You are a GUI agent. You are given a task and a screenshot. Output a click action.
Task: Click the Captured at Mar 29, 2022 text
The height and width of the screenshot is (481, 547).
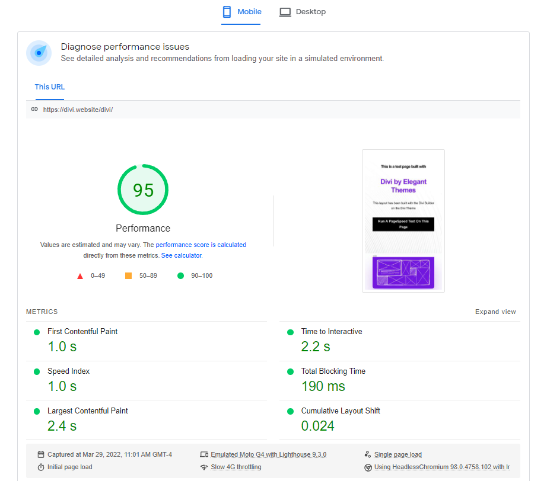(x=110, y=454)
